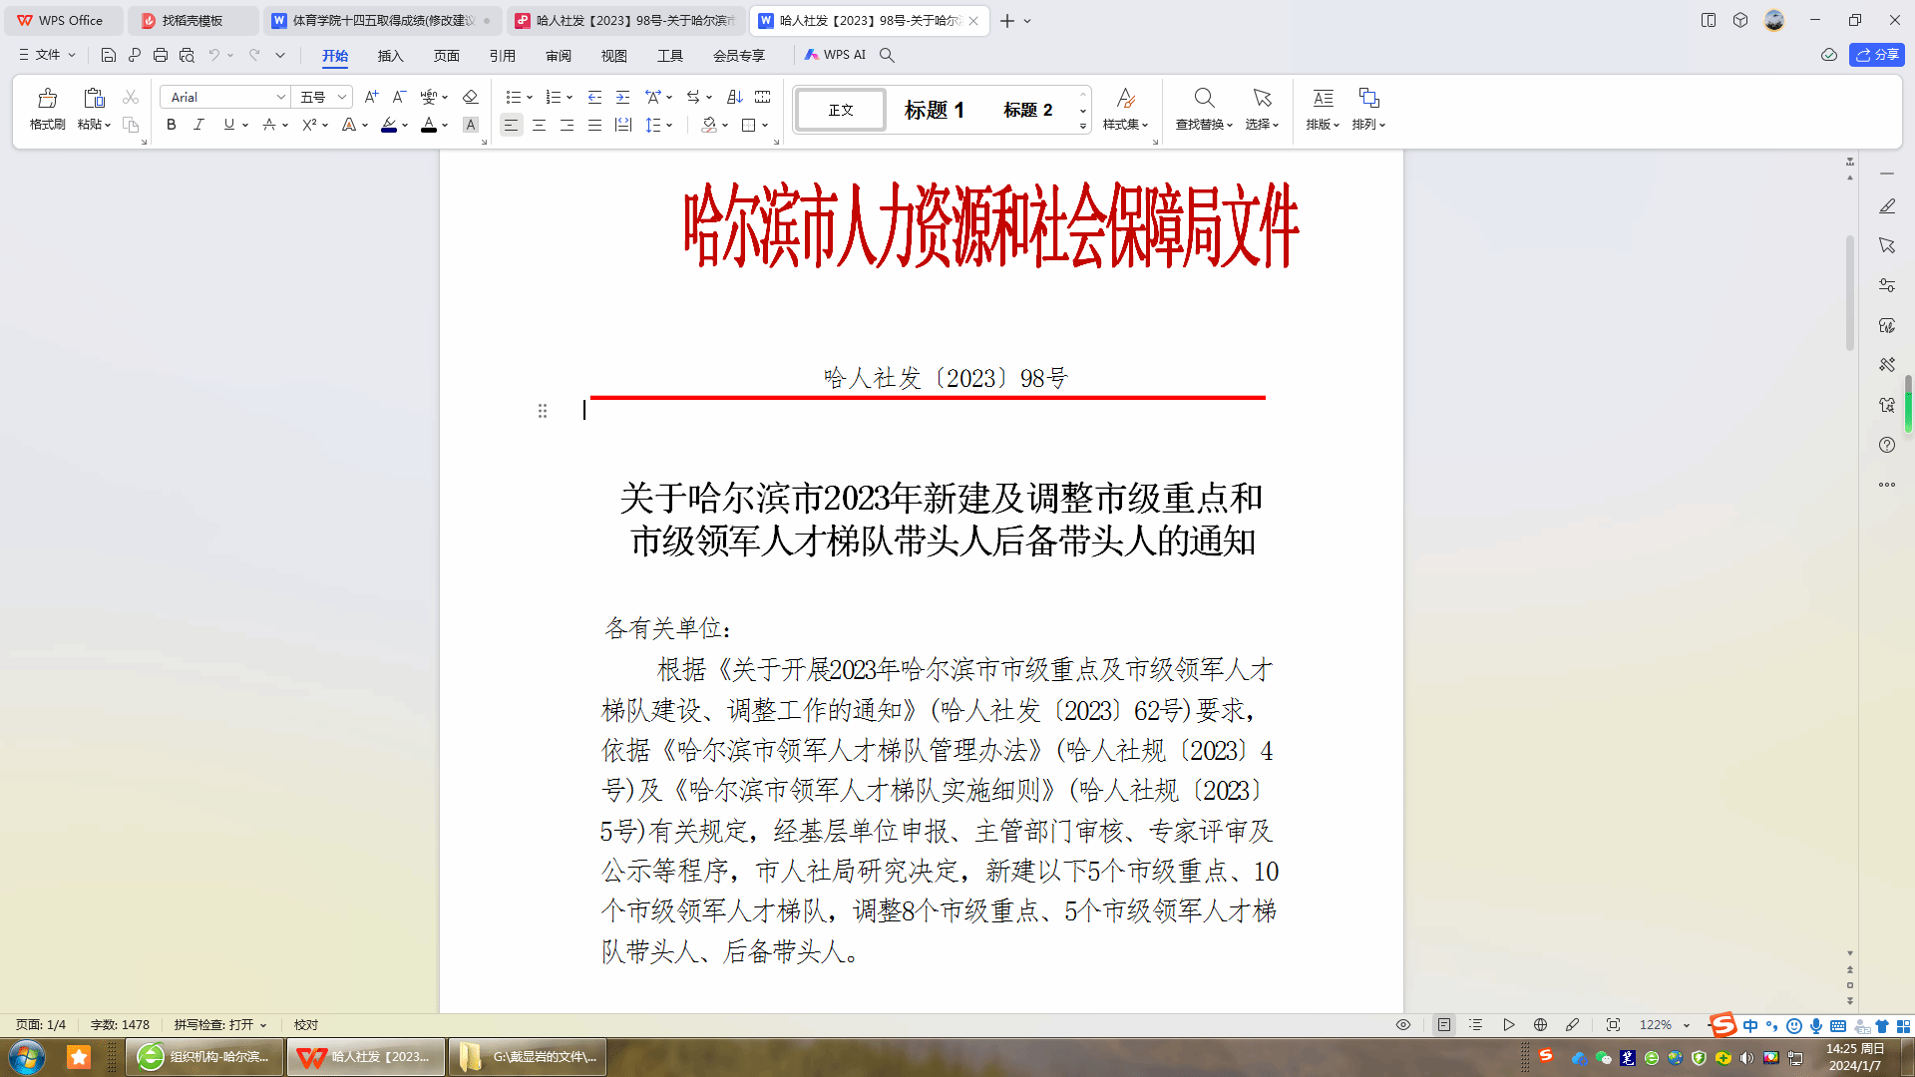Viewport: 1915px width, 1077px height.
Task: Click the help question mark sidebar icon
Action: pos(1887,445)
